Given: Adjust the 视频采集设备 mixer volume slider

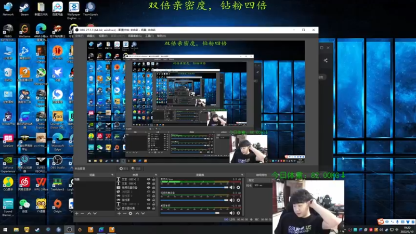Looking at the screenshot, I should (x=194, y=200).
